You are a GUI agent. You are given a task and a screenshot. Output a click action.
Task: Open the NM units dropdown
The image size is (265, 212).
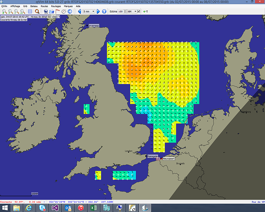click(135, 11)
